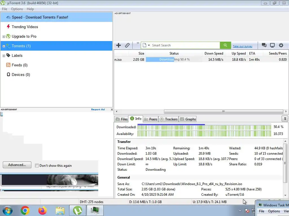The height and width of the screenshot is (216, 289).
Task: Click the lightning bolt Trending Videos icon
Action: [8, 27]
